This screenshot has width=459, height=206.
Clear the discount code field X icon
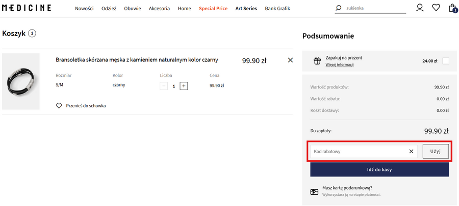coord(411,152)
